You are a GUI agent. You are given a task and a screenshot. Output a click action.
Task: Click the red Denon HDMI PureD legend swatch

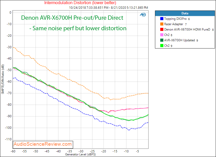tap(162, 29)
